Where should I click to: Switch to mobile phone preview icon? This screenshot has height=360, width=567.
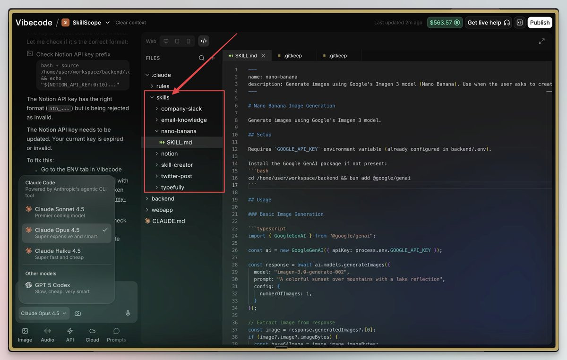189,41
